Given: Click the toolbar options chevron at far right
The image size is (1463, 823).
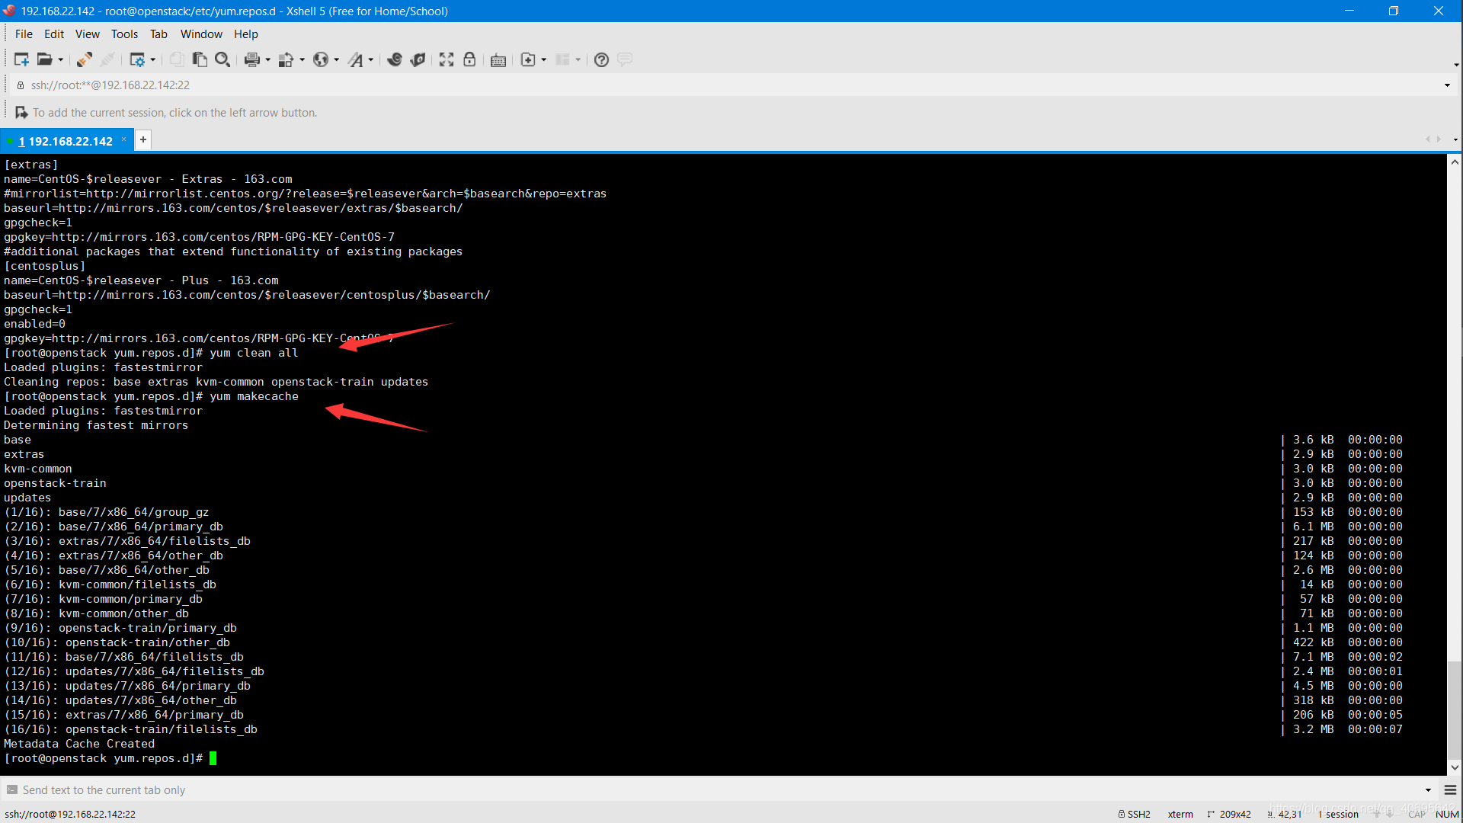Looking at the screenshot, I should [1456, 65].
